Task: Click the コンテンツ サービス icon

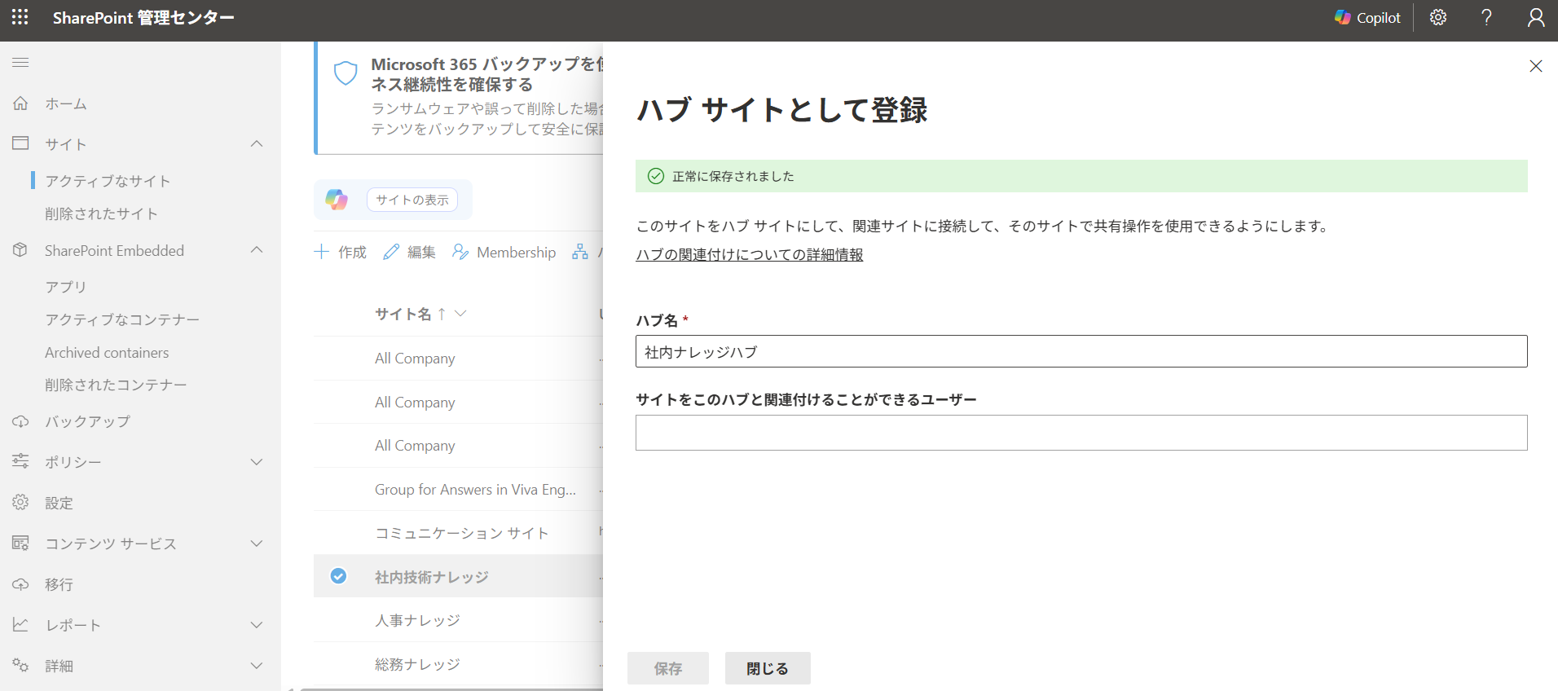Action: click(20, 543)
